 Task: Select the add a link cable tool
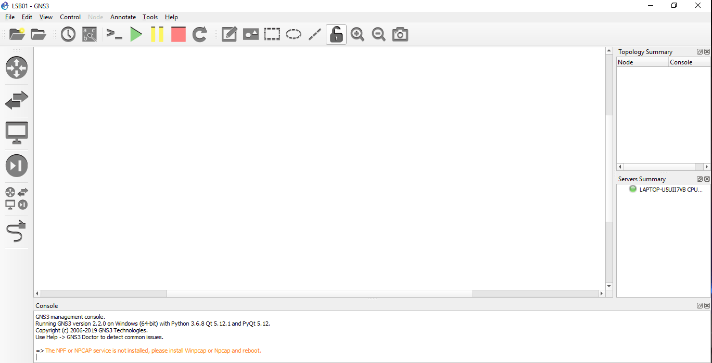point(17,231)
